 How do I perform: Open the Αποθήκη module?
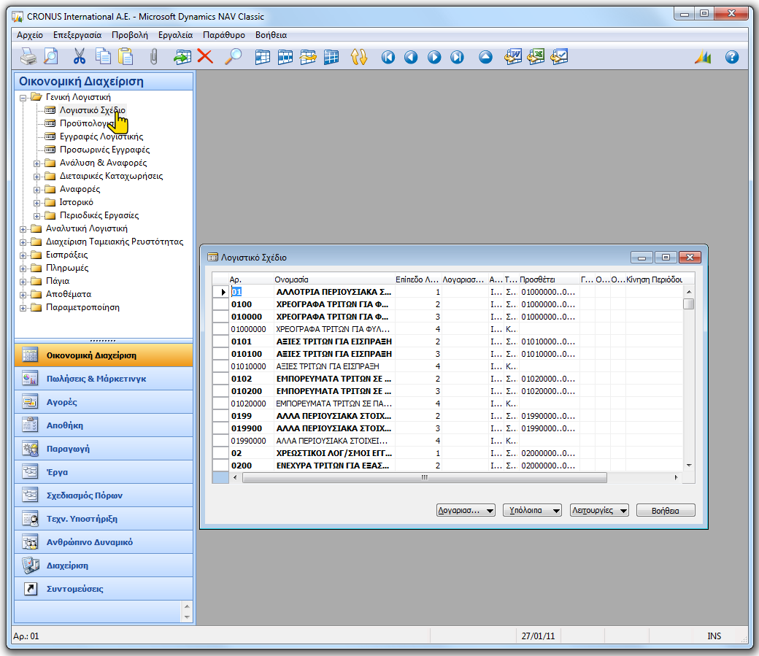coord(104,425)
